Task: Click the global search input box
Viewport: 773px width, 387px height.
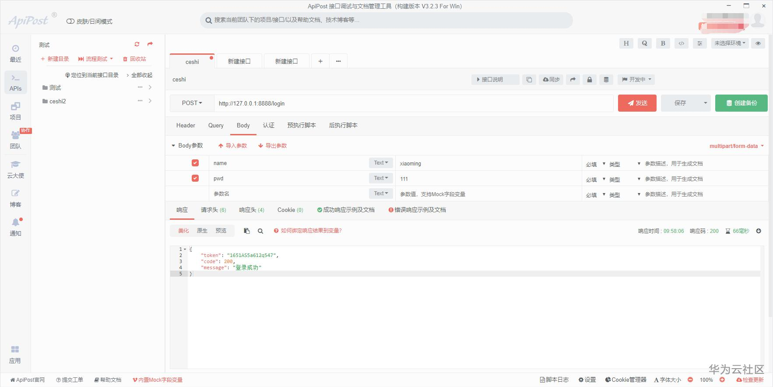Action: (x=386, y=20)
